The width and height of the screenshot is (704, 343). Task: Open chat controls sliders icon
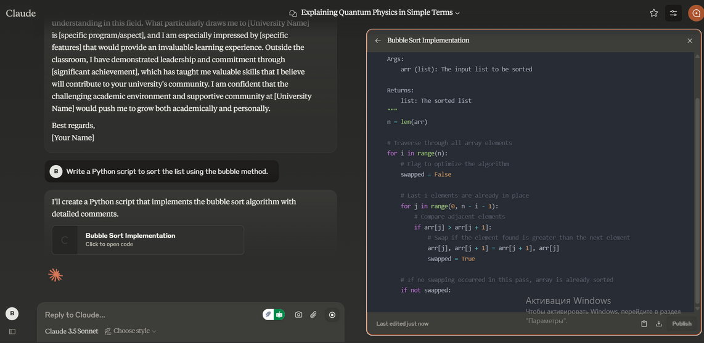click(673, 13)
